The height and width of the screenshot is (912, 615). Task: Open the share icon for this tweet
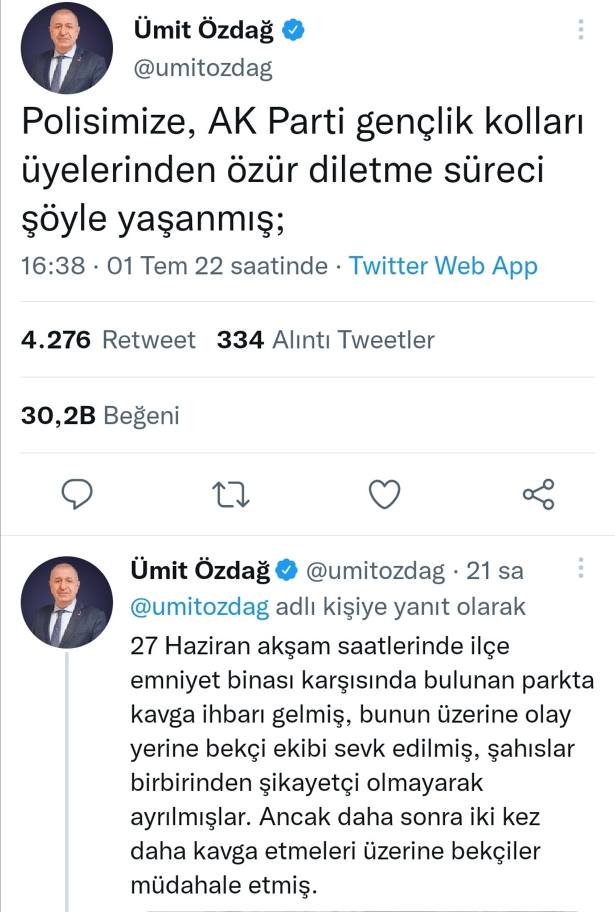(x=538, y=494)
